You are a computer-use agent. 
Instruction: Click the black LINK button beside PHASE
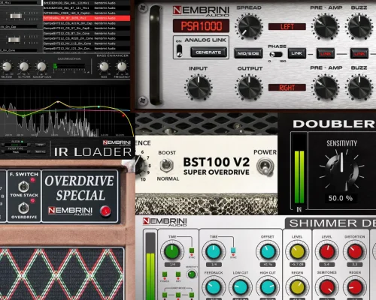pos(297,53)
